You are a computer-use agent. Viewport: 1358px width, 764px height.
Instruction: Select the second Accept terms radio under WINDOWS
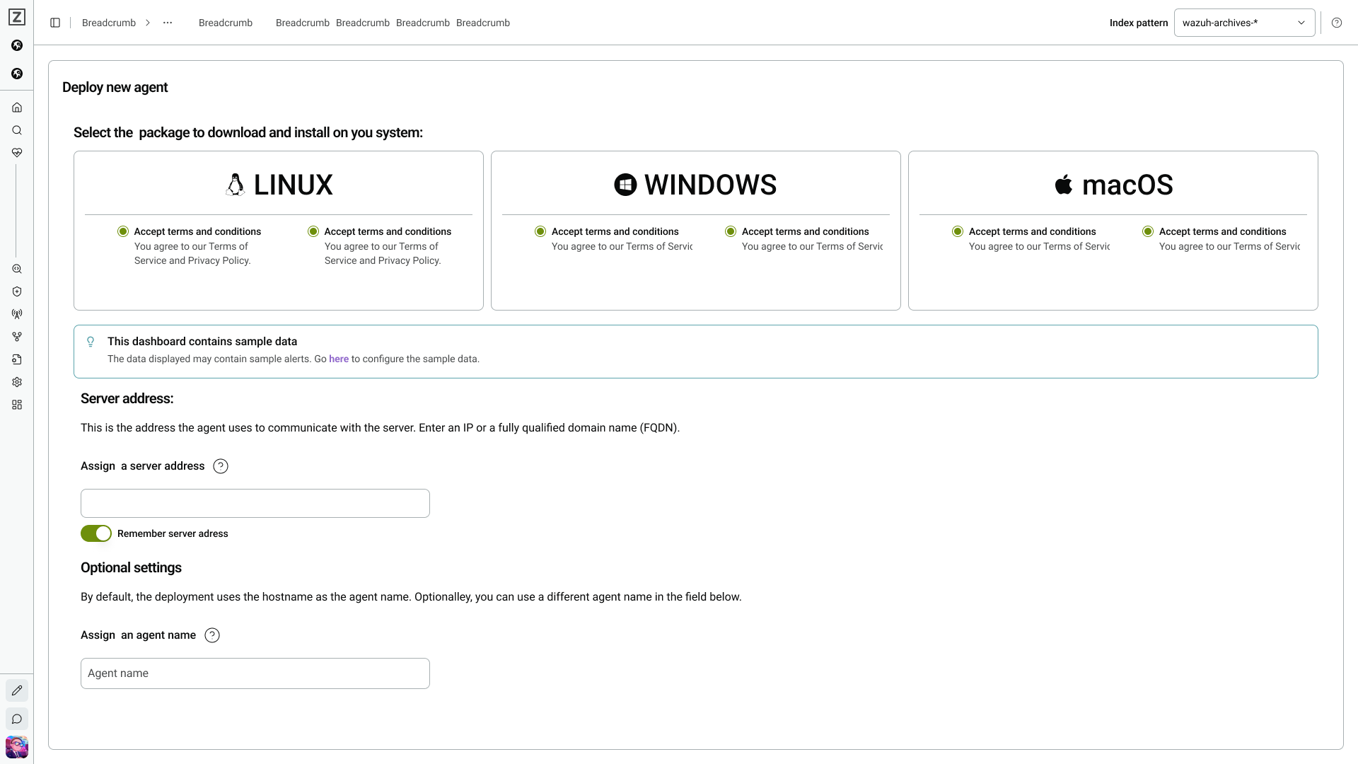tap(731, 231)
